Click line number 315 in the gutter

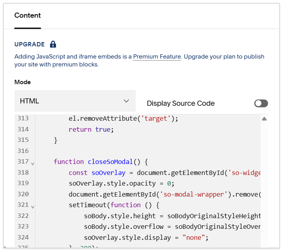23,140
